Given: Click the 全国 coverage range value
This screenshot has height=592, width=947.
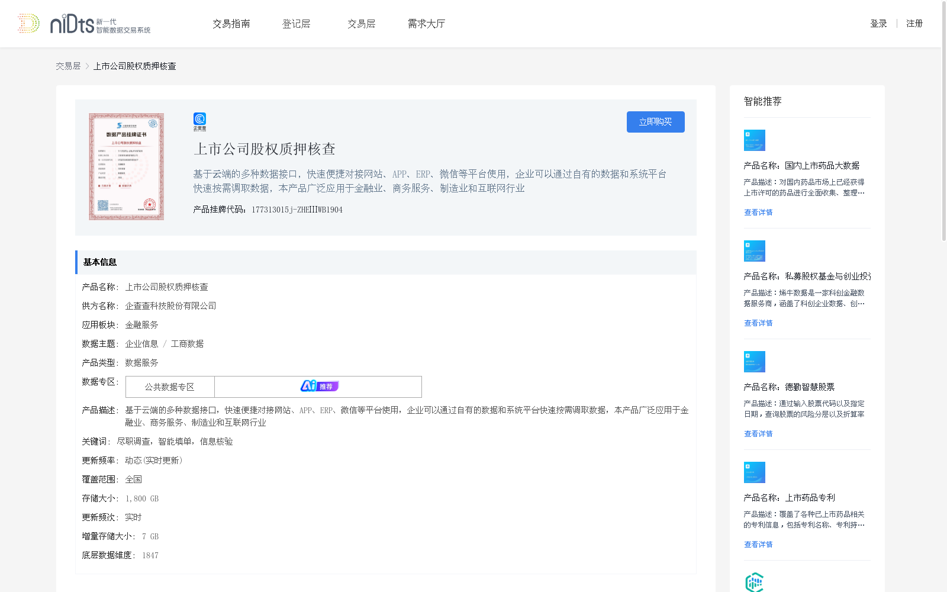Looking at the screenshot, I should (133, 480).
